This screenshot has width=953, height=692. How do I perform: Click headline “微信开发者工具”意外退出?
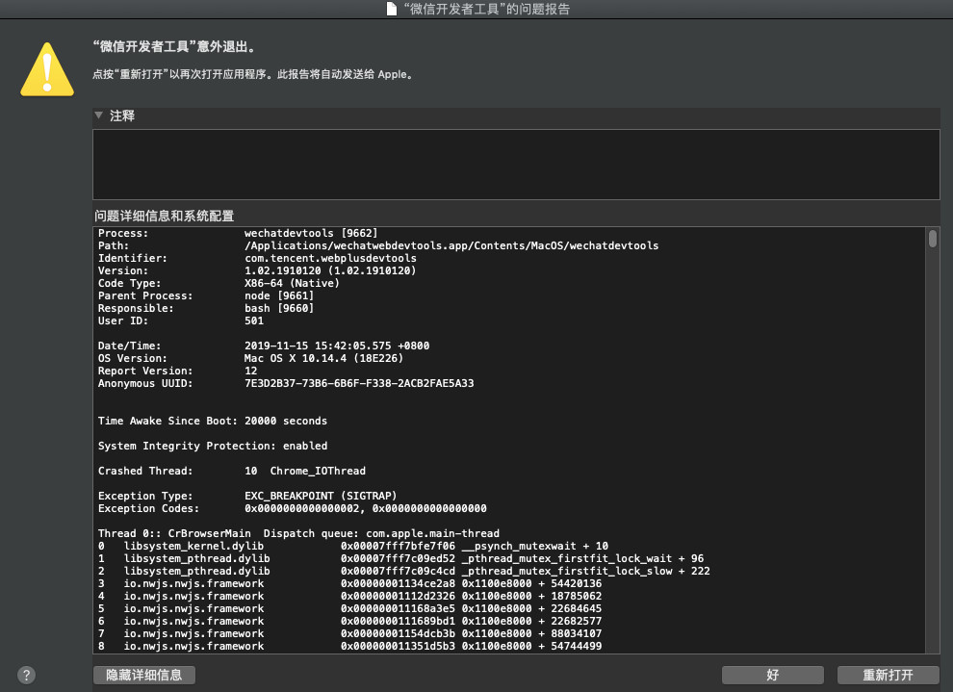[175, 47]
